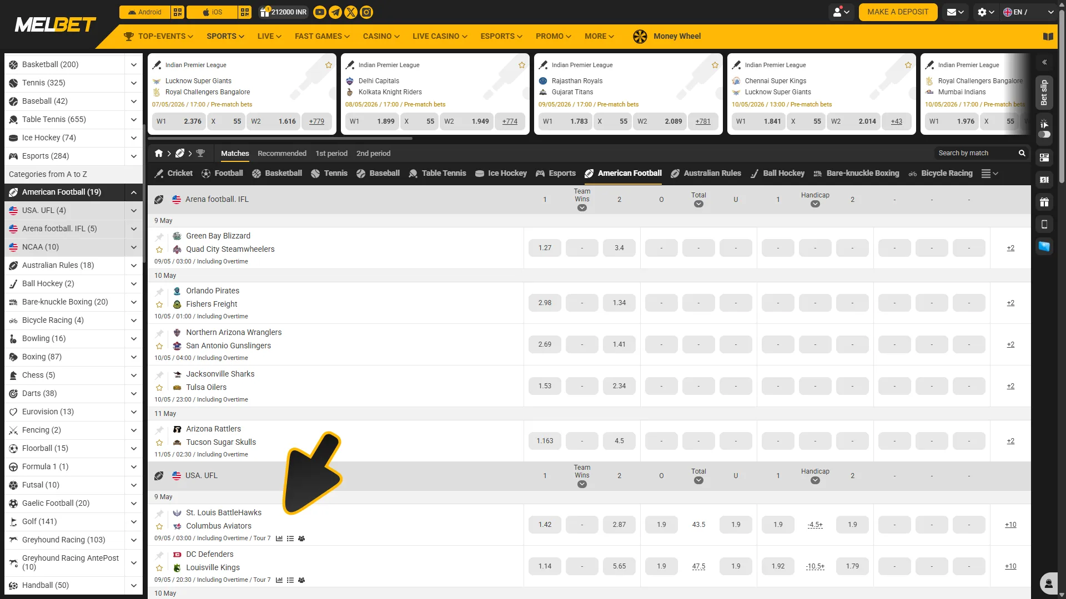
Task: Expand the Basketball (200) category
Action: (134, 65)
